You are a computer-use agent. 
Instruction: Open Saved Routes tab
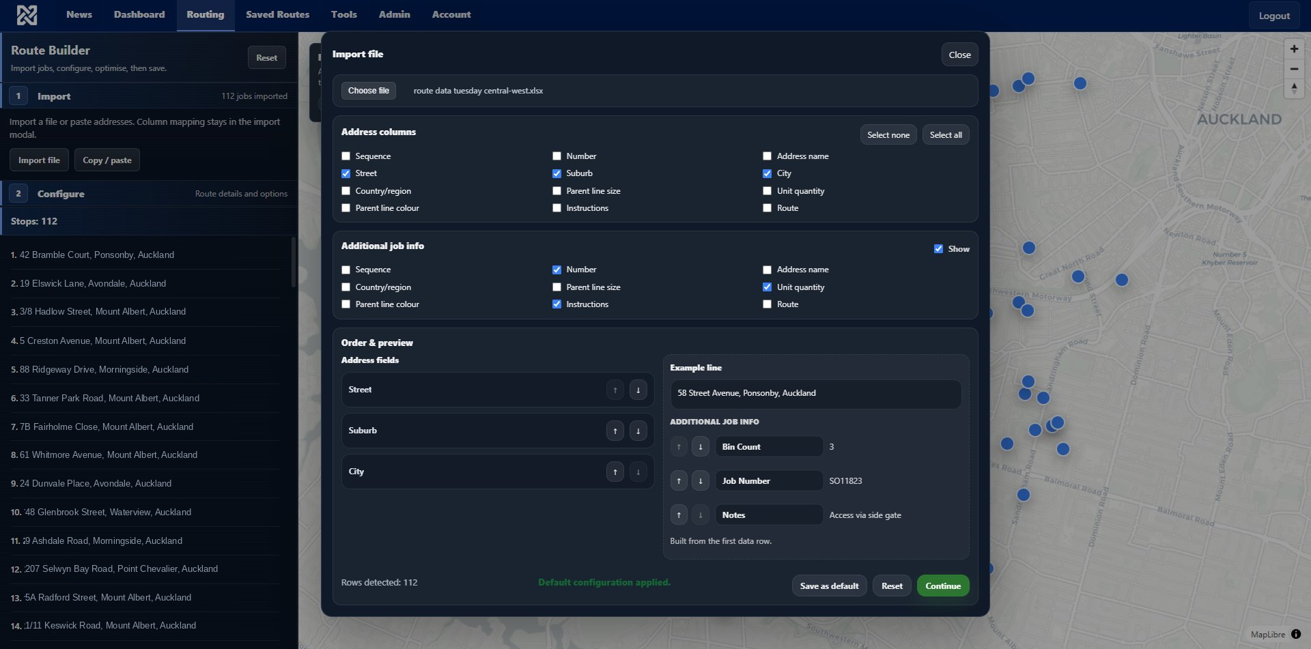point(277,14)
